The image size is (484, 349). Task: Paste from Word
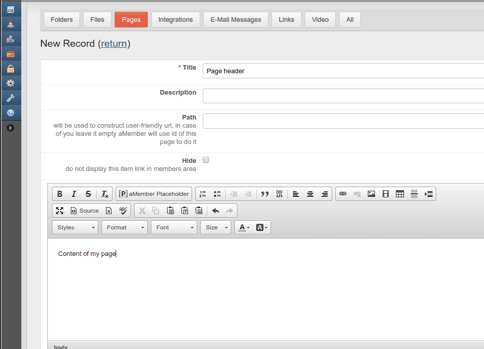(199, 211)
